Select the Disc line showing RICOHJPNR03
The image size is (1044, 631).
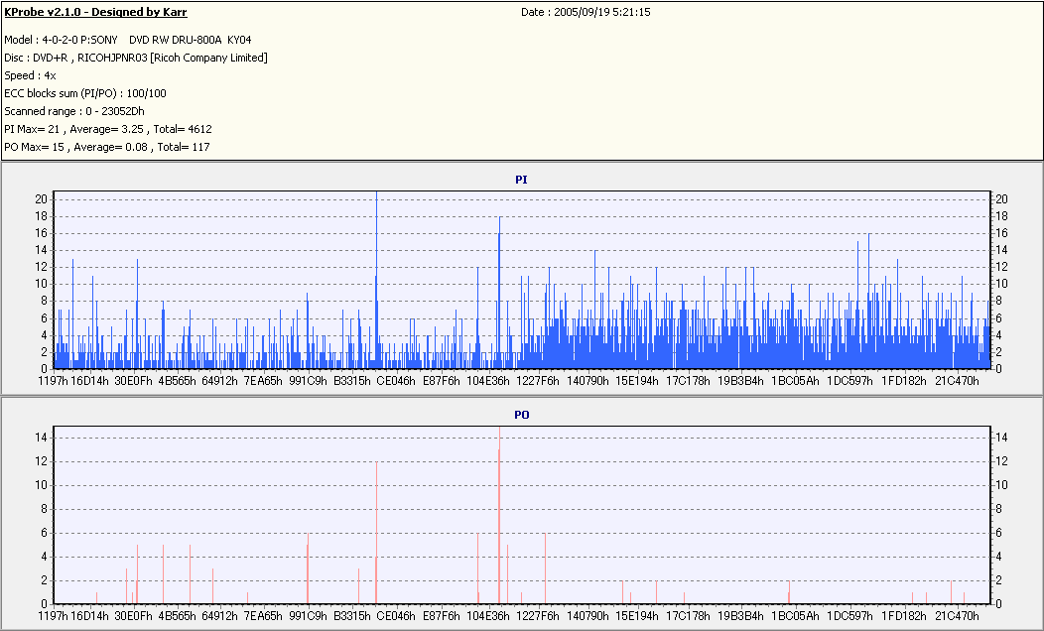click(136, 58)
